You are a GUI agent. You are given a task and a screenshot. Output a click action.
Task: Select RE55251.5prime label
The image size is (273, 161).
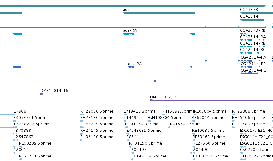[35, 156]
